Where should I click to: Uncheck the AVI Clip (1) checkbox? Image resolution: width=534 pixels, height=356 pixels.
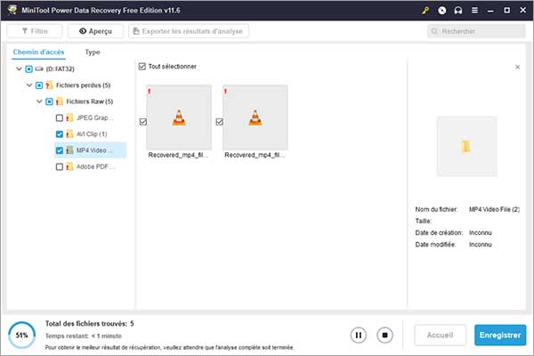[x=60, y=134]
